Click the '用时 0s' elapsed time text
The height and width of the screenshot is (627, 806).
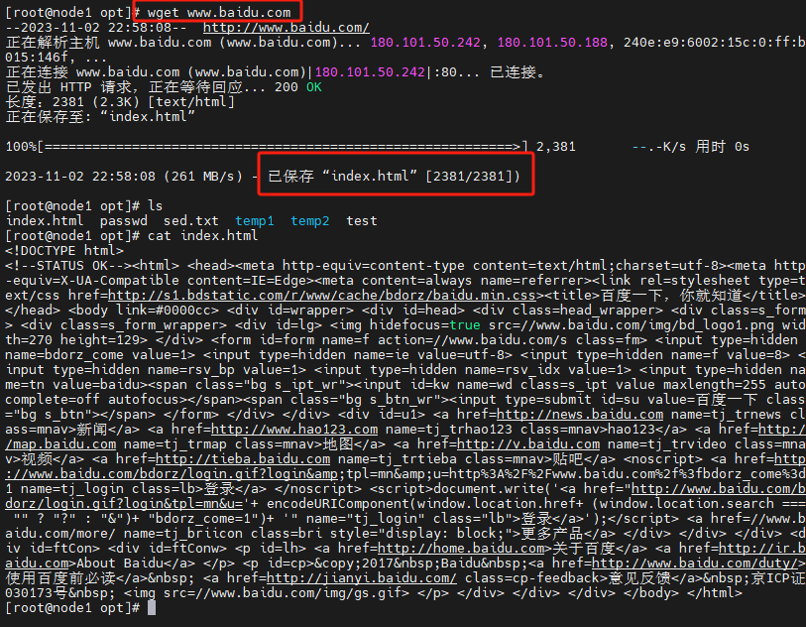click(x=722, y=147)
